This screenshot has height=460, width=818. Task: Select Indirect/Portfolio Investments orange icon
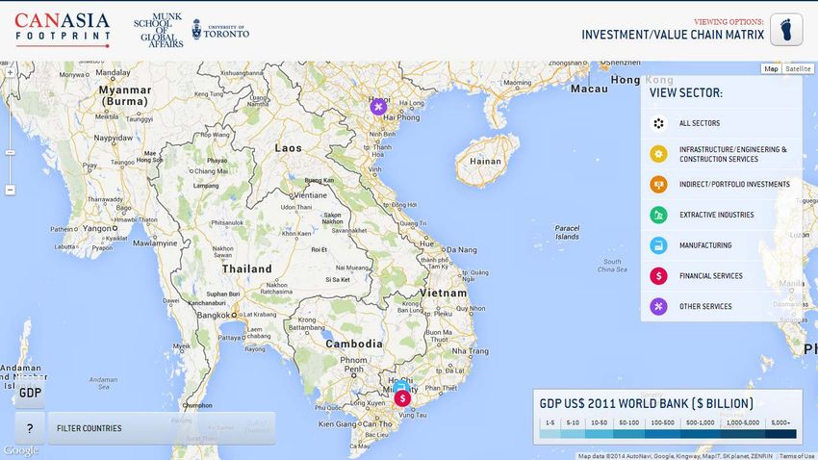658,184
